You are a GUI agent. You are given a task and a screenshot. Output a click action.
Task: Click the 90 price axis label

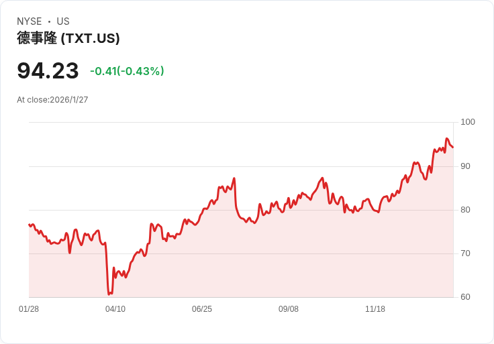465,166
